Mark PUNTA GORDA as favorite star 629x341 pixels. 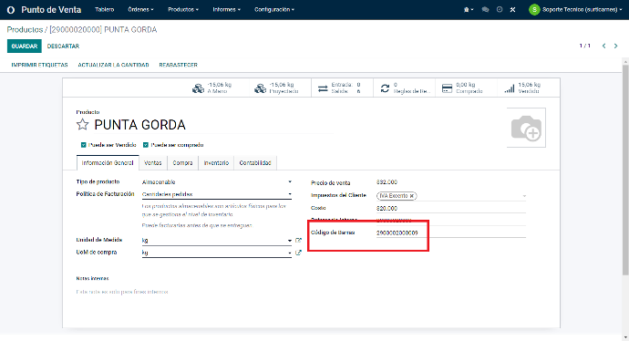pyautogui.click(x=82, y=125)
